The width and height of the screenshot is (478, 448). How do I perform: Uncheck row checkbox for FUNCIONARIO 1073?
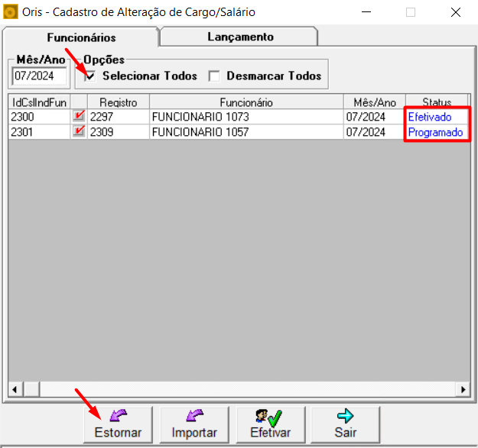tap(79, 117)
